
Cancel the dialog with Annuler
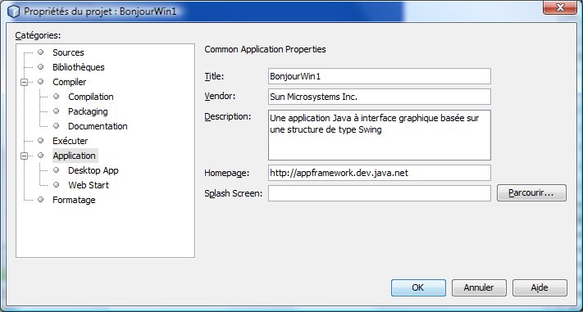pyautogui.click(x=479, y=288)
